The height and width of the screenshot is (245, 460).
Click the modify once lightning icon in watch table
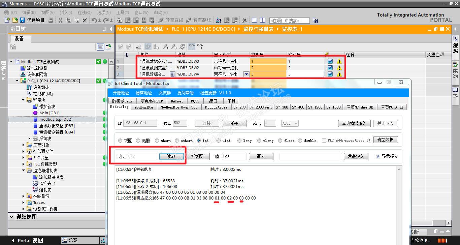click(165, 47)
